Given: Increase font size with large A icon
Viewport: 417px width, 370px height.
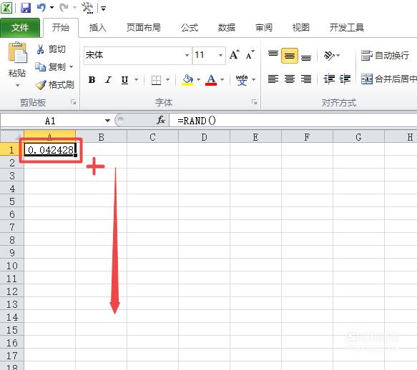Looking at the screenshot, I should point(235,55).
